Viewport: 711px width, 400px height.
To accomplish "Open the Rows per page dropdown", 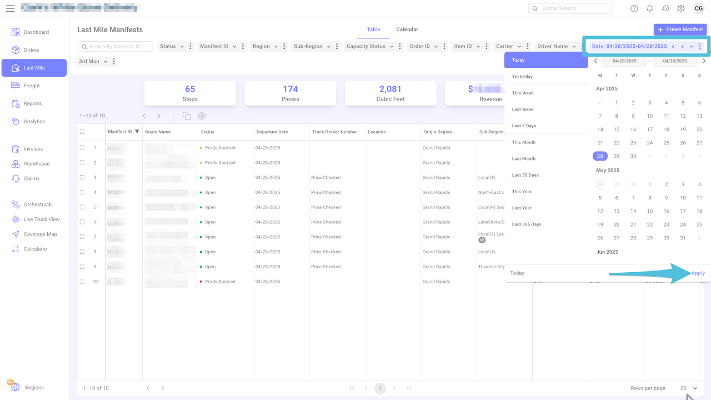I will click(688, 388).
